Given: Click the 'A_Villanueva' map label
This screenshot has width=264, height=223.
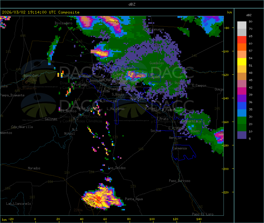Looking at the screenshot, I should click(x=153, y=29).
